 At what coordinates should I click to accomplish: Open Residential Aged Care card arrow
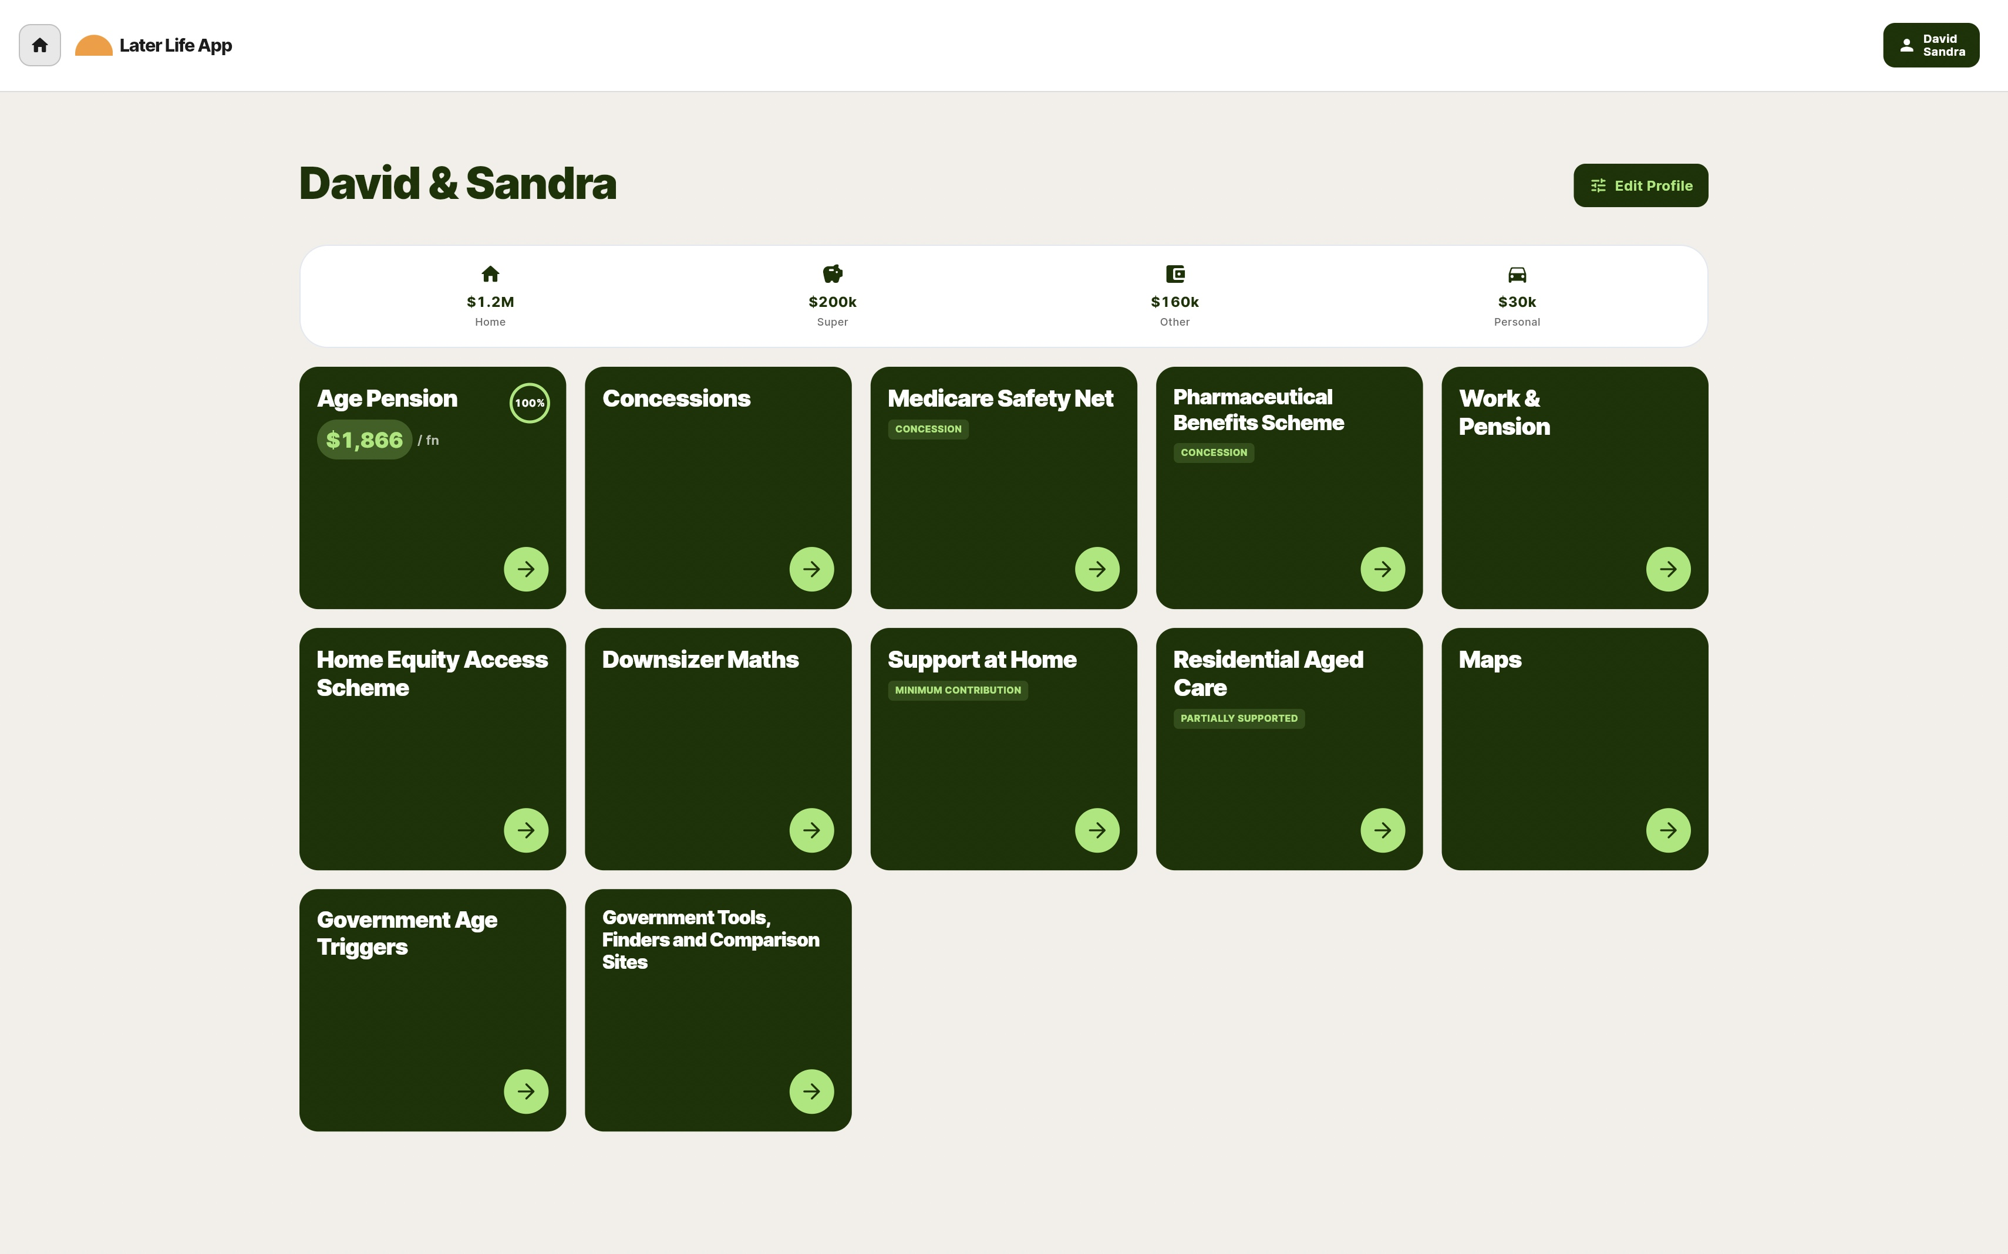point(1382,830)
